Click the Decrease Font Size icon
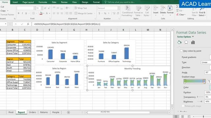The width and height of the screenshot is (211, 118). click(49, 8)
